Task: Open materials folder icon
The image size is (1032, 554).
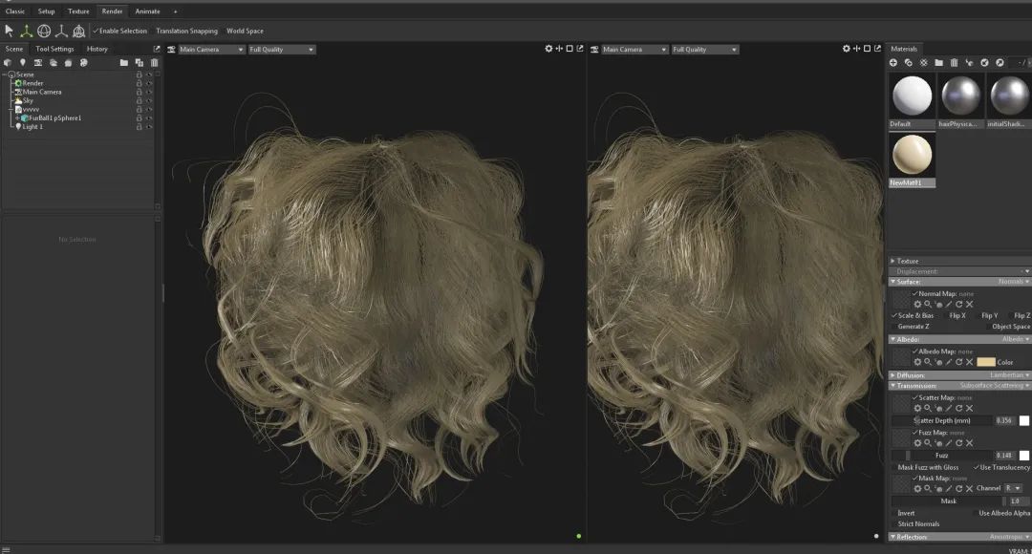Action: coord(938,62)
